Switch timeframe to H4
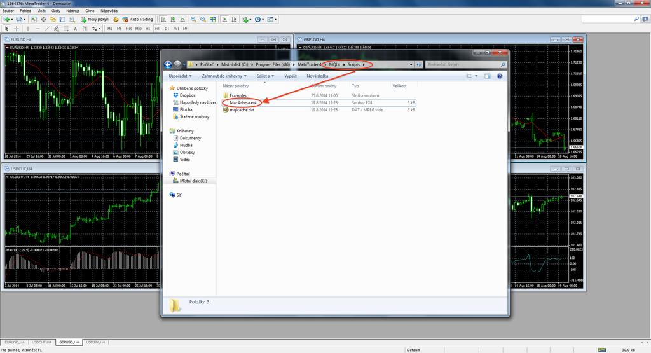651x353 pixels. (x=158, y=29)
